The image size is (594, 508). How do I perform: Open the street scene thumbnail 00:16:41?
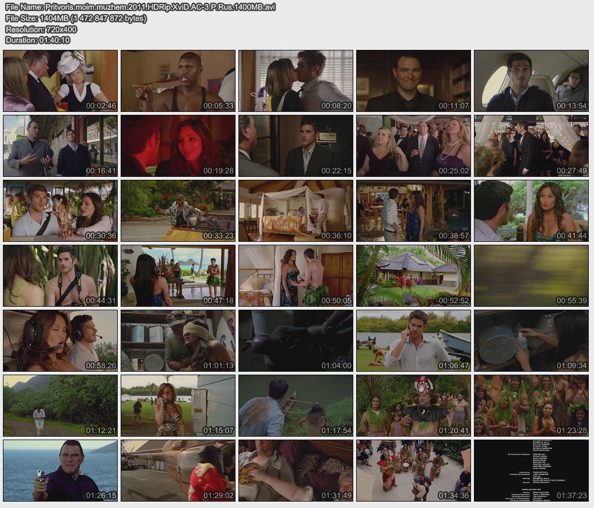[x=60, y=146]
